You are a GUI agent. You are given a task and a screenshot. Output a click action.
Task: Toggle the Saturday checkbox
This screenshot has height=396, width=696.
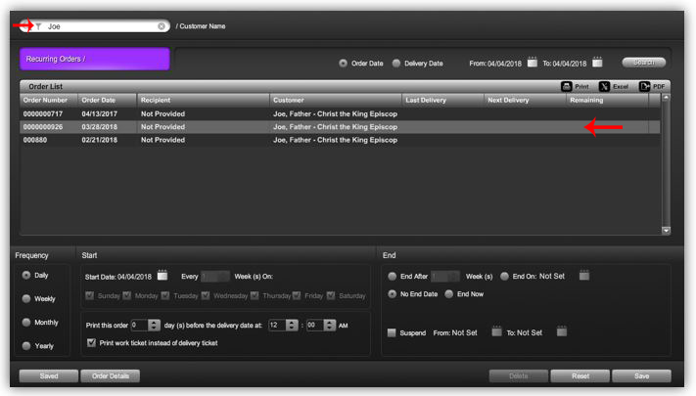pyautogui.click(x=331, y=295)
